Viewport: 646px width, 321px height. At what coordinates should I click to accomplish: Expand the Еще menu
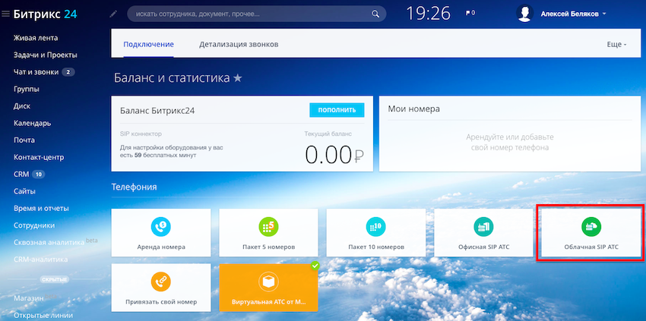tap(616, 45)
